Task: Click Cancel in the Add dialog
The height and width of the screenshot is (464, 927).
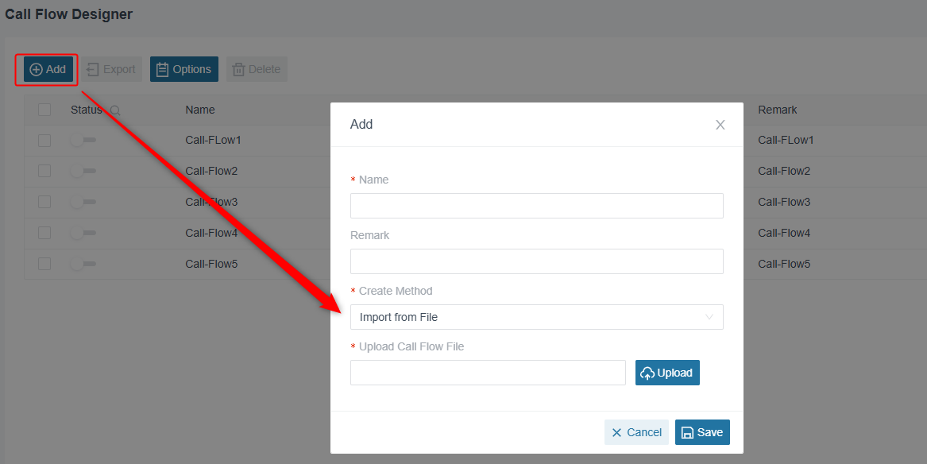Action: (636, 432)
